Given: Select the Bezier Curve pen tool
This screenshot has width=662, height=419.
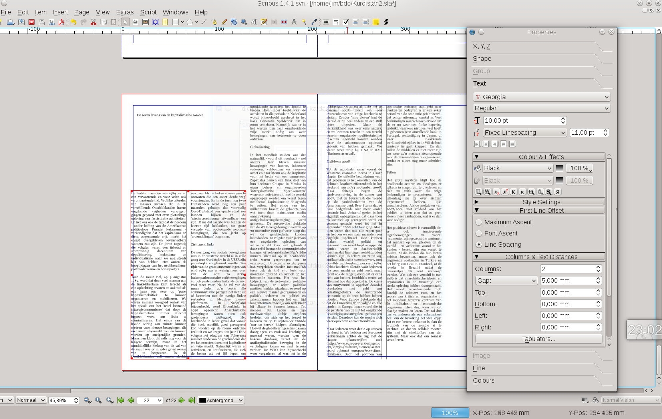Looking at the screenshot, I should coord(214,22).
